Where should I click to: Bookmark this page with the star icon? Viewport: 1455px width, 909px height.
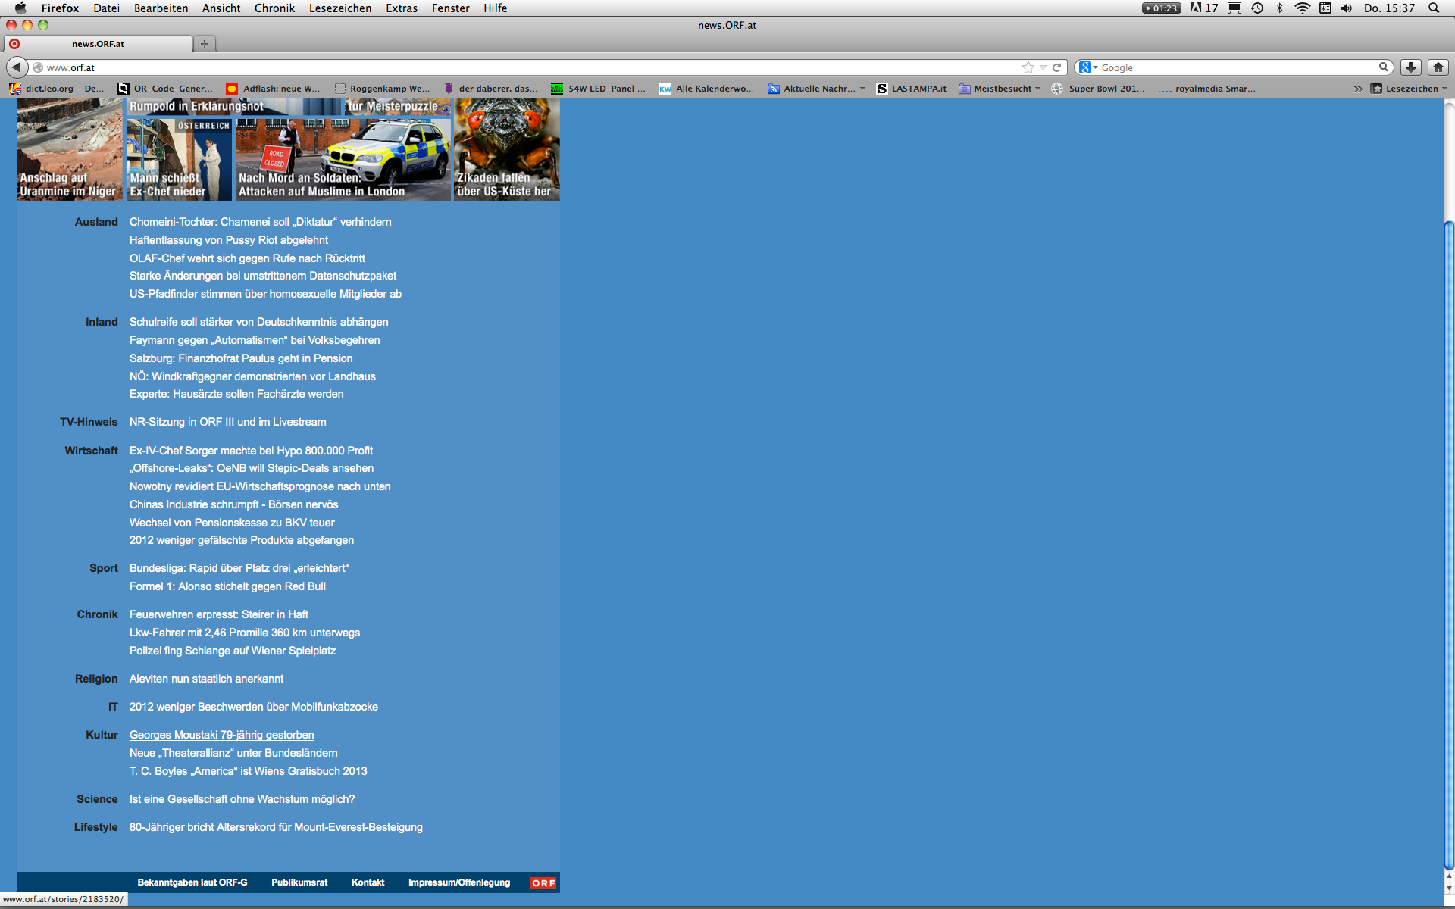pyautogui.click(x=1028, y=67)
